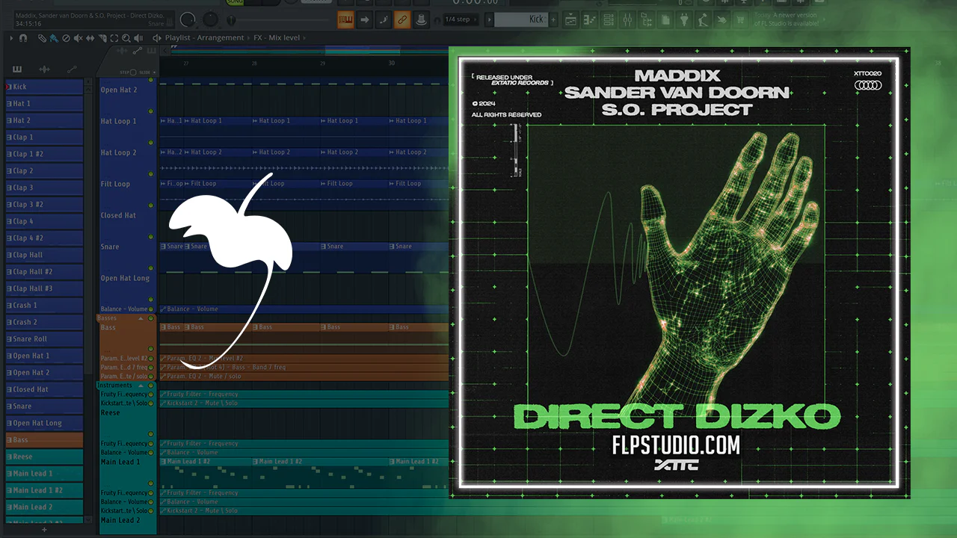Click the Balance - Volume automation clip
The image size is (957, 538).
pyautogui.click(x=303, y=309)
